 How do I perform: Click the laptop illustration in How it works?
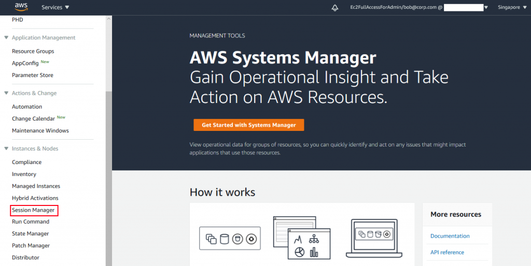point(374,238)
